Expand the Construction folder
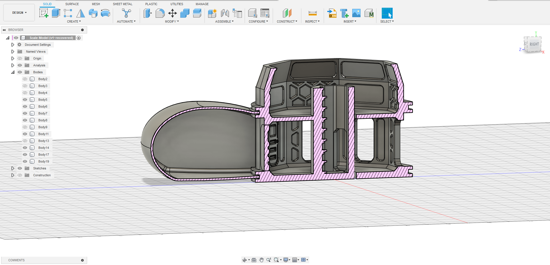This screenshot has width=550, height=265. point(13,175)
